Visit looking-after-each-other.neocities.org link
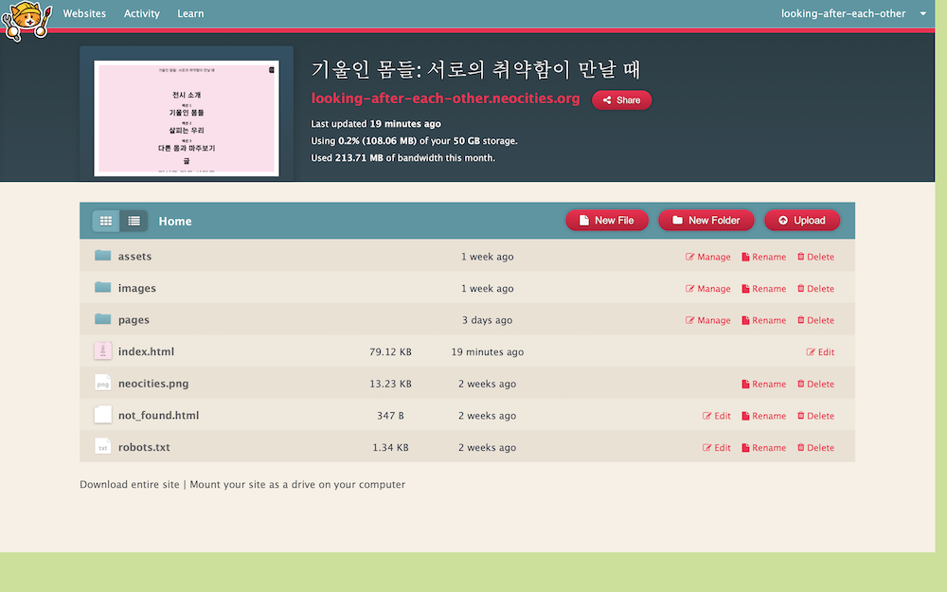Image resolution: width=947 pixels, height=592 pixels. pos(445,99)
